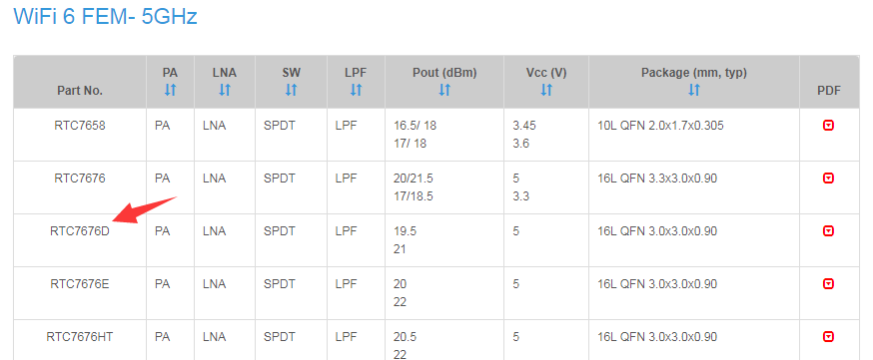
Task: Click the WiFi 6 FEM- 5GHz heading
Action: pos(105,16)
